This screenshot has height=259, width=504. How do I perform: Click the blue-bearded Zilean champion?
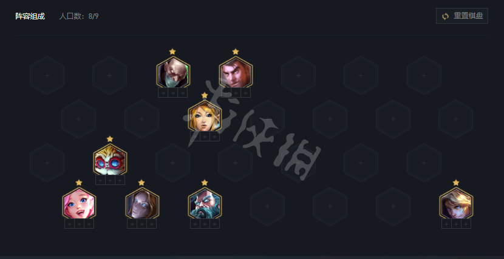point(205,203)
